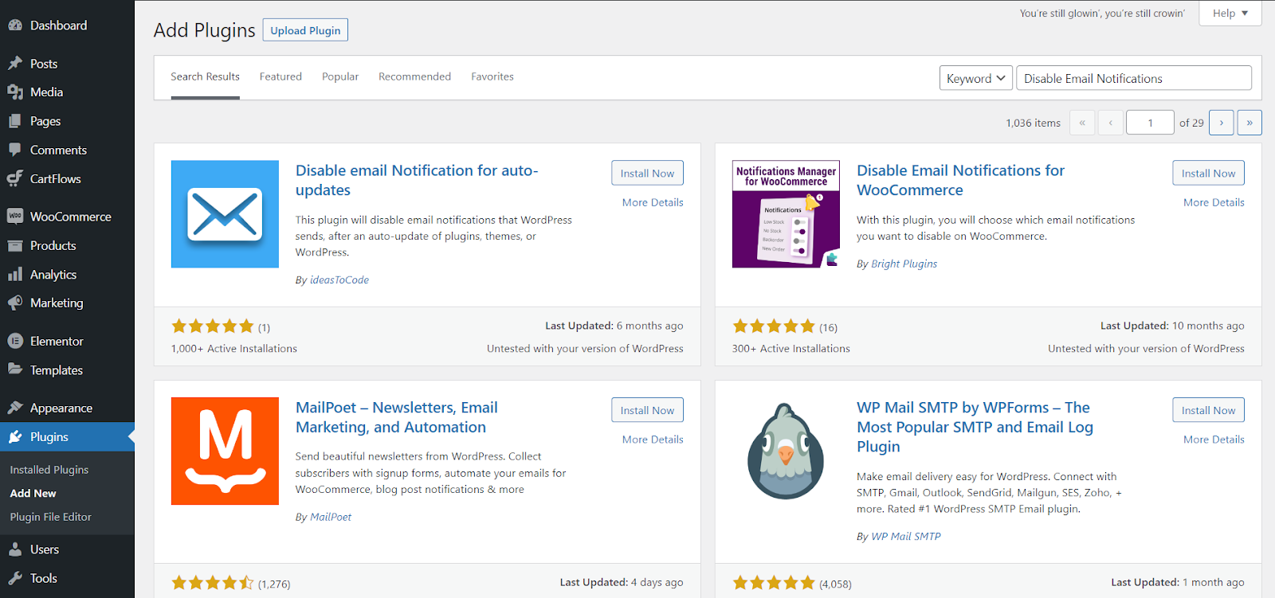Viewport: 1275px width, 598px height.
Task: Click the WooCommerce logo icon
Action: coord(15,217)
